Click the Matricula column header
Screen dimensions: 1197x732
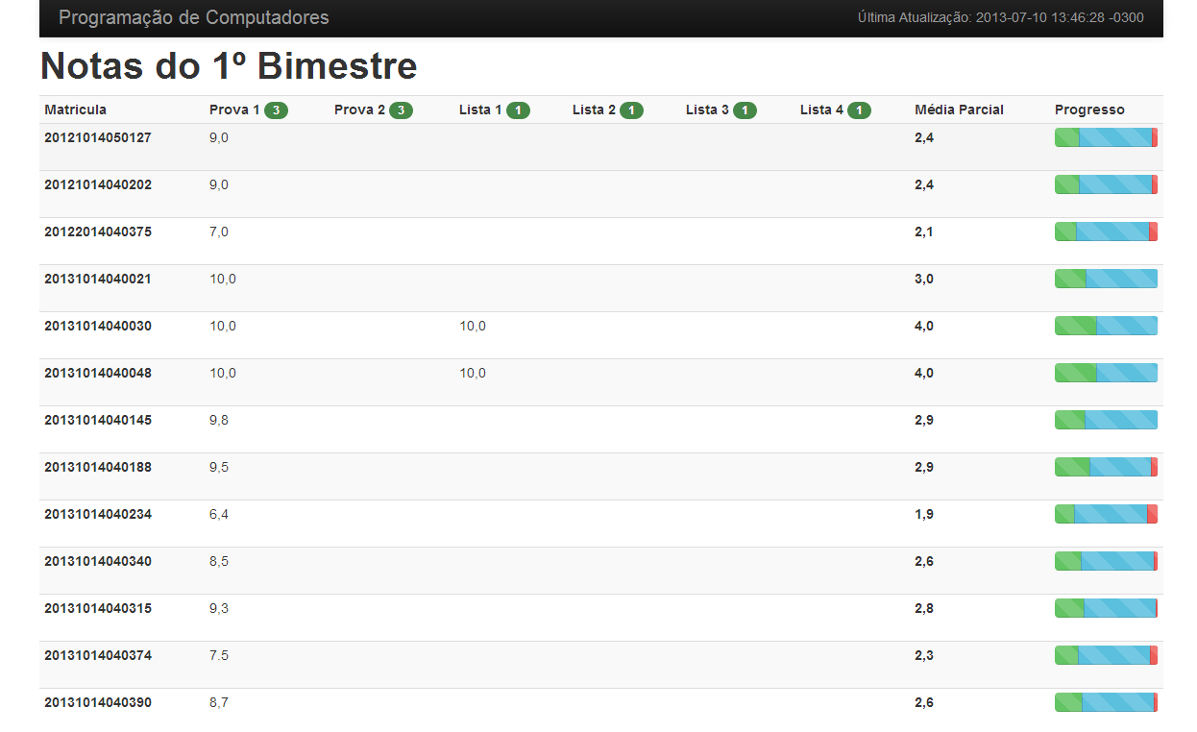(x=75, y=110)
